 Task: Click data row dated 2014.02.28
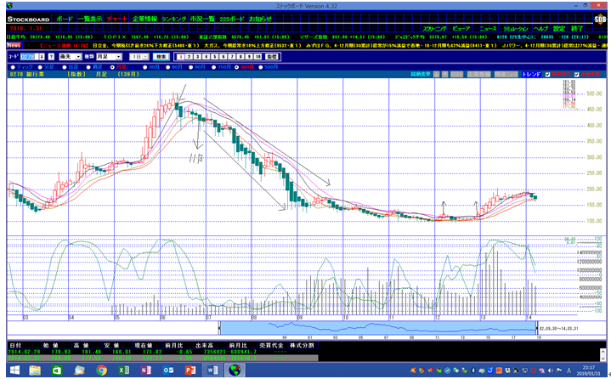pyautogui.click(x=163, y=352)
